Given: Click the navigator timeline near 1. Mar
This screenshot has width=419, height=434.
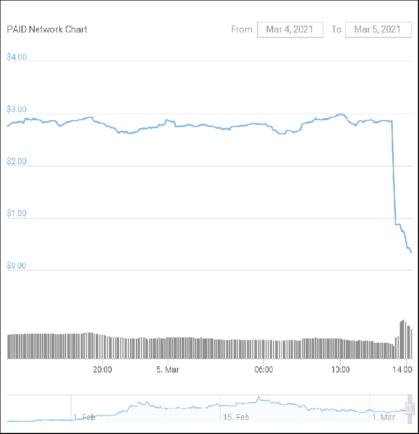Looking at the screenshot, I should pyautogui.click(x=384, y=417).
